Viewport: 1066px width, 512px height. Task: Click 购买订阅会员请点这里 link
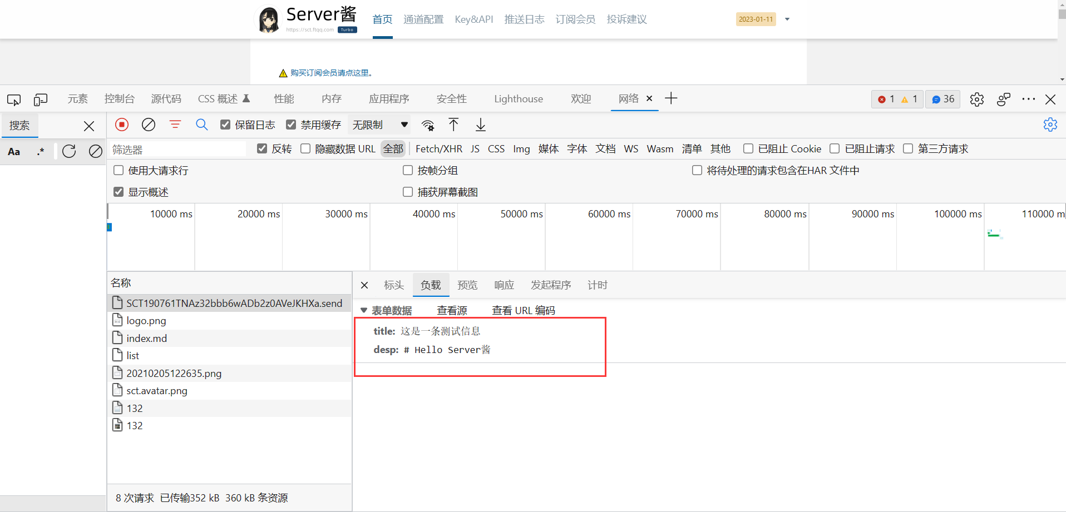click(332, 73)
